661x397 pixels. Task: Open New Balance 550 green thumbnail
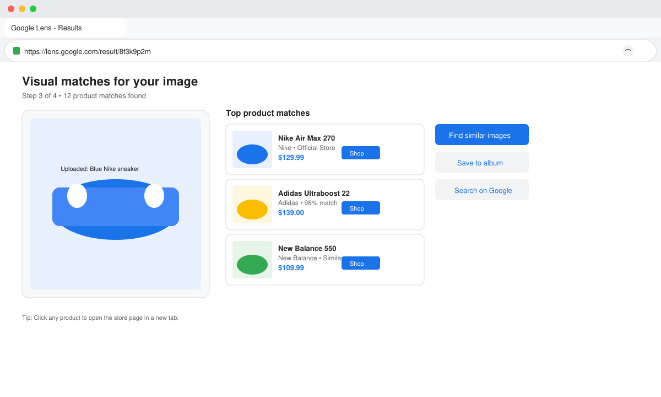pos(252,260)
